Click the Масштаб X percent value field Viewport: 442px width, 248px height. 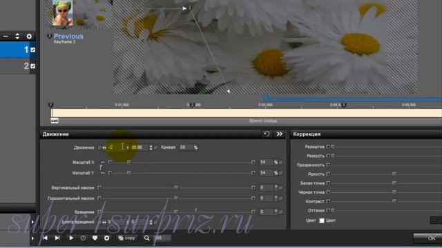tap(266, 163)
